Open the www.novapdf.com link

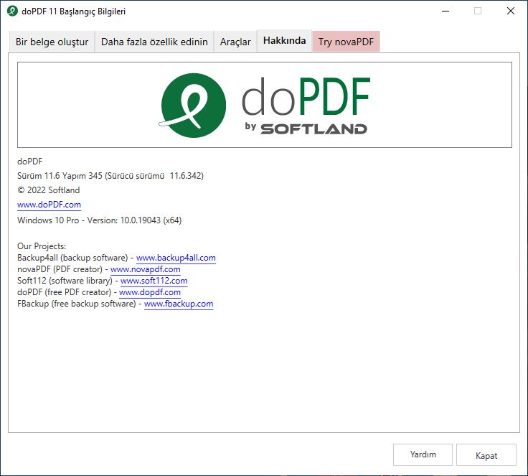(146, 269)
